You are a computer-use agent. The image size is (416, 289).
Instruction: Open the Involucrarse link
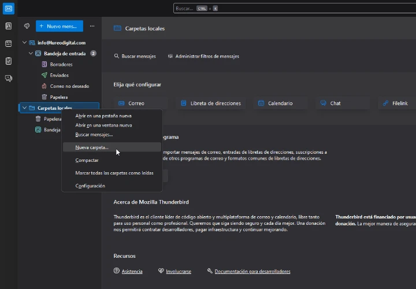tap(179, 272)
